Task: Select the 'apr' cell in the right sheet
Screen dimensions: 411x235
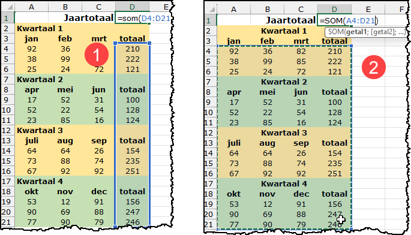Action: (x=233, y=92)
